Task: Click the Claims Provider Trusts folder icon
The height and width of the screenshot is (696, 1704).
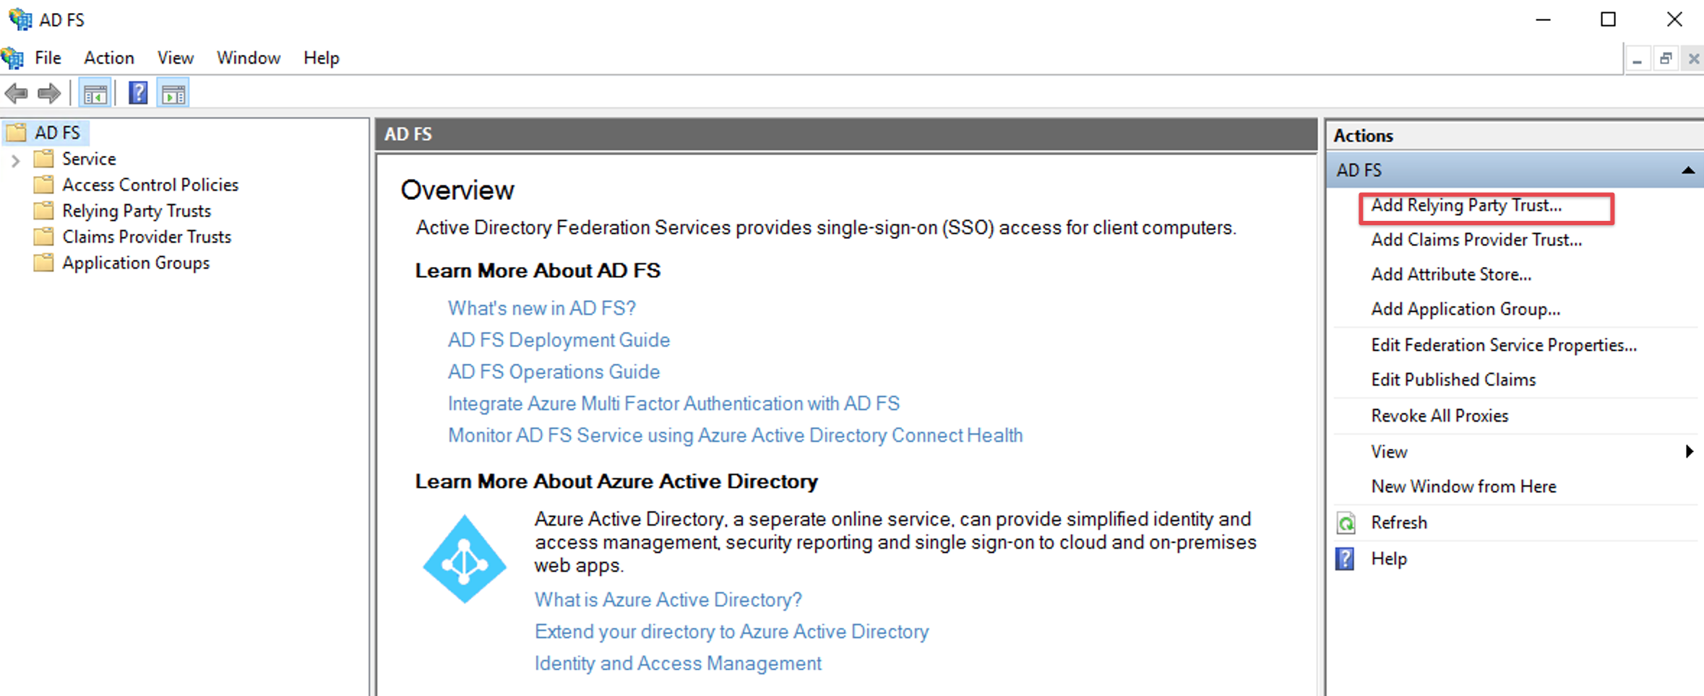Action: point(44,236)
